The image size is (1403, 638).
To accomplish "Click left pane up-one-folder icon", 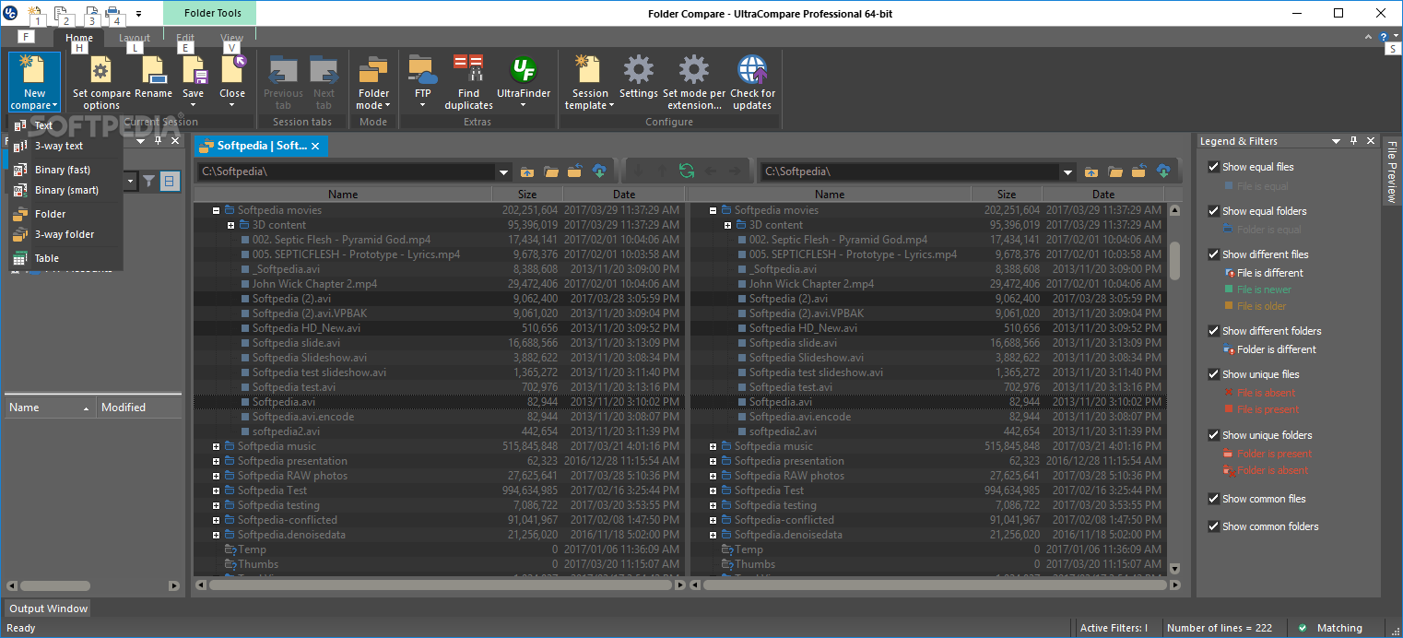I will click(527, 171).
